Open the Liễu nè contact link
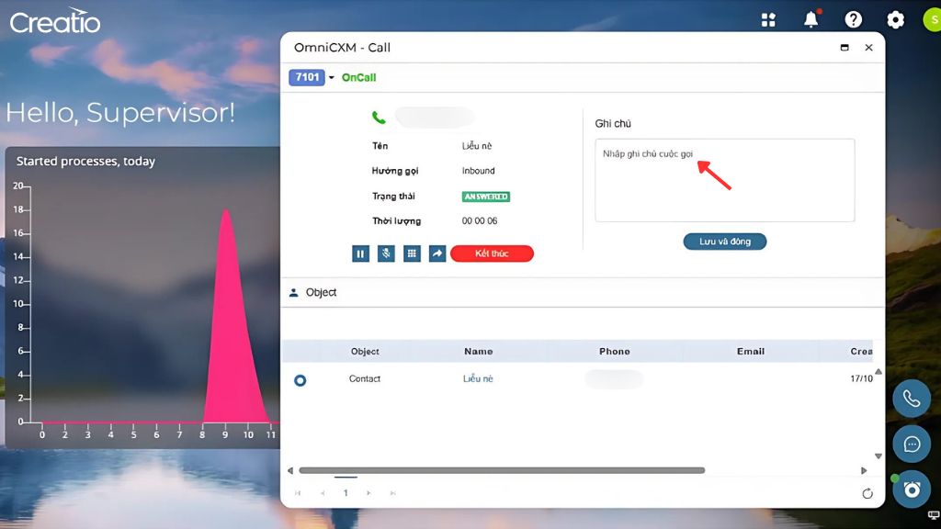 [x=478, y=378]
